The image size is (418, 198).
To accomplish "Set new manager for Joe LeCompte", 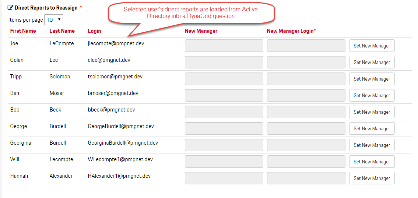I will [372, 46].
